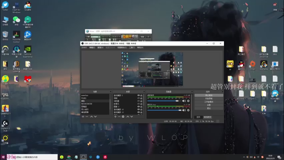The image size is (284, 160).
Task: Toggle visibility of 游戏捕获 2 source
Action: click(x=138, y=95)
